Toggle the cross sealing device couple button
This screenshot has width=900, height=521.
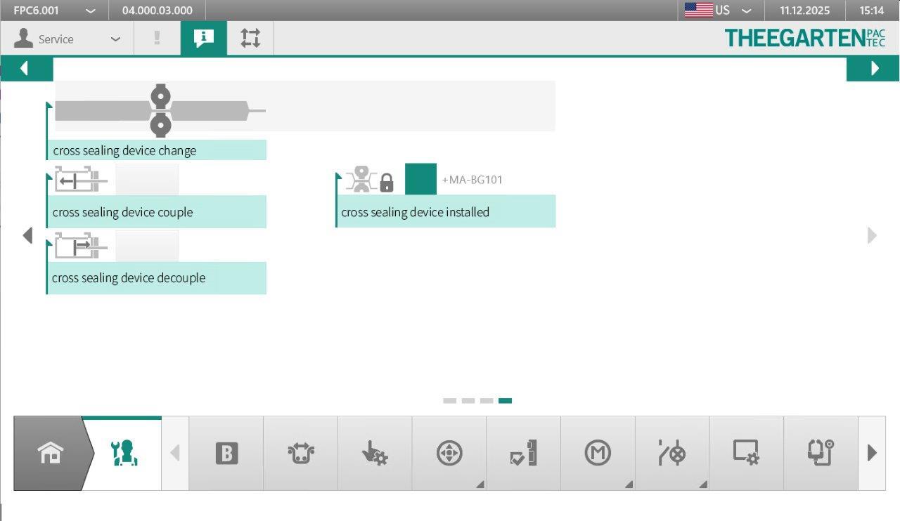[147, 180]
